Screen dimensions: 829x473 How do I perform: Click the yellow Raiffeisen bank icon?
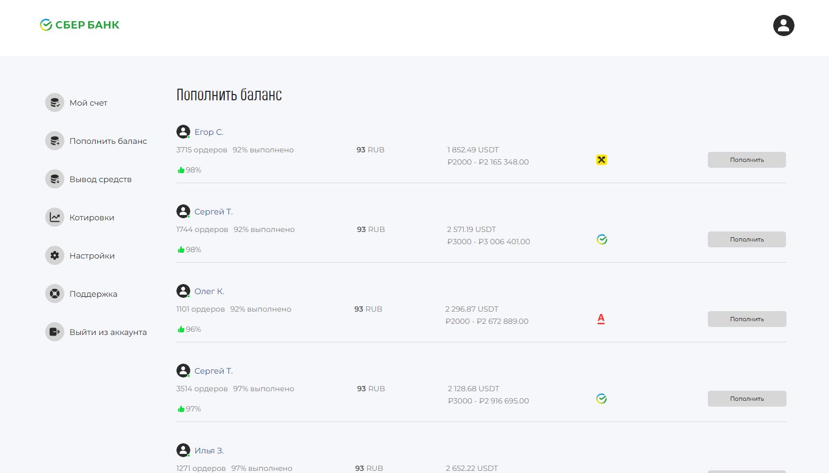click(602, 160)
